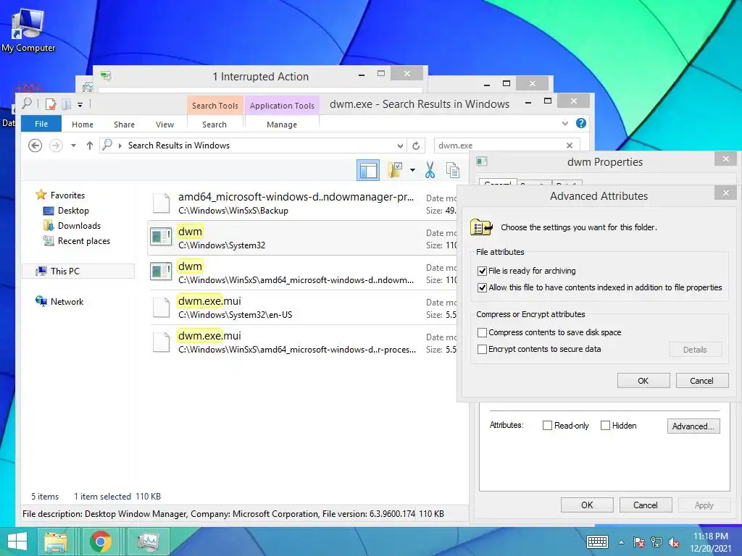Open the Windows Start button

tap(17, 542)
